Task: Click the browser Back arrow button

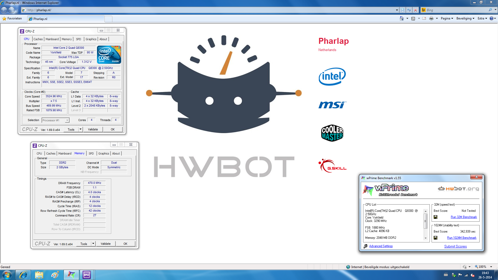Action: click(x=4, y=10)
